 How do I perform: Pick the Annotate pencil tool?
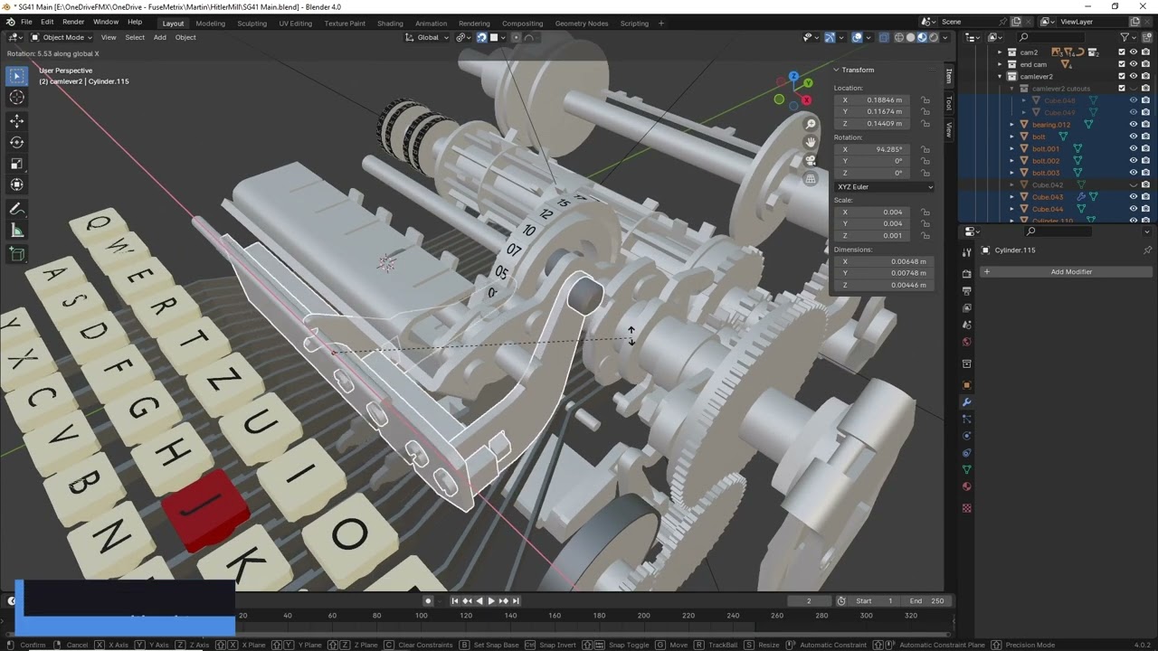[x=17, y=209]
